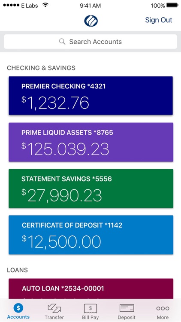This screenshot has width=181, height=322.
Task: Tap the Wi-Fi status icon
Action: 45,5
